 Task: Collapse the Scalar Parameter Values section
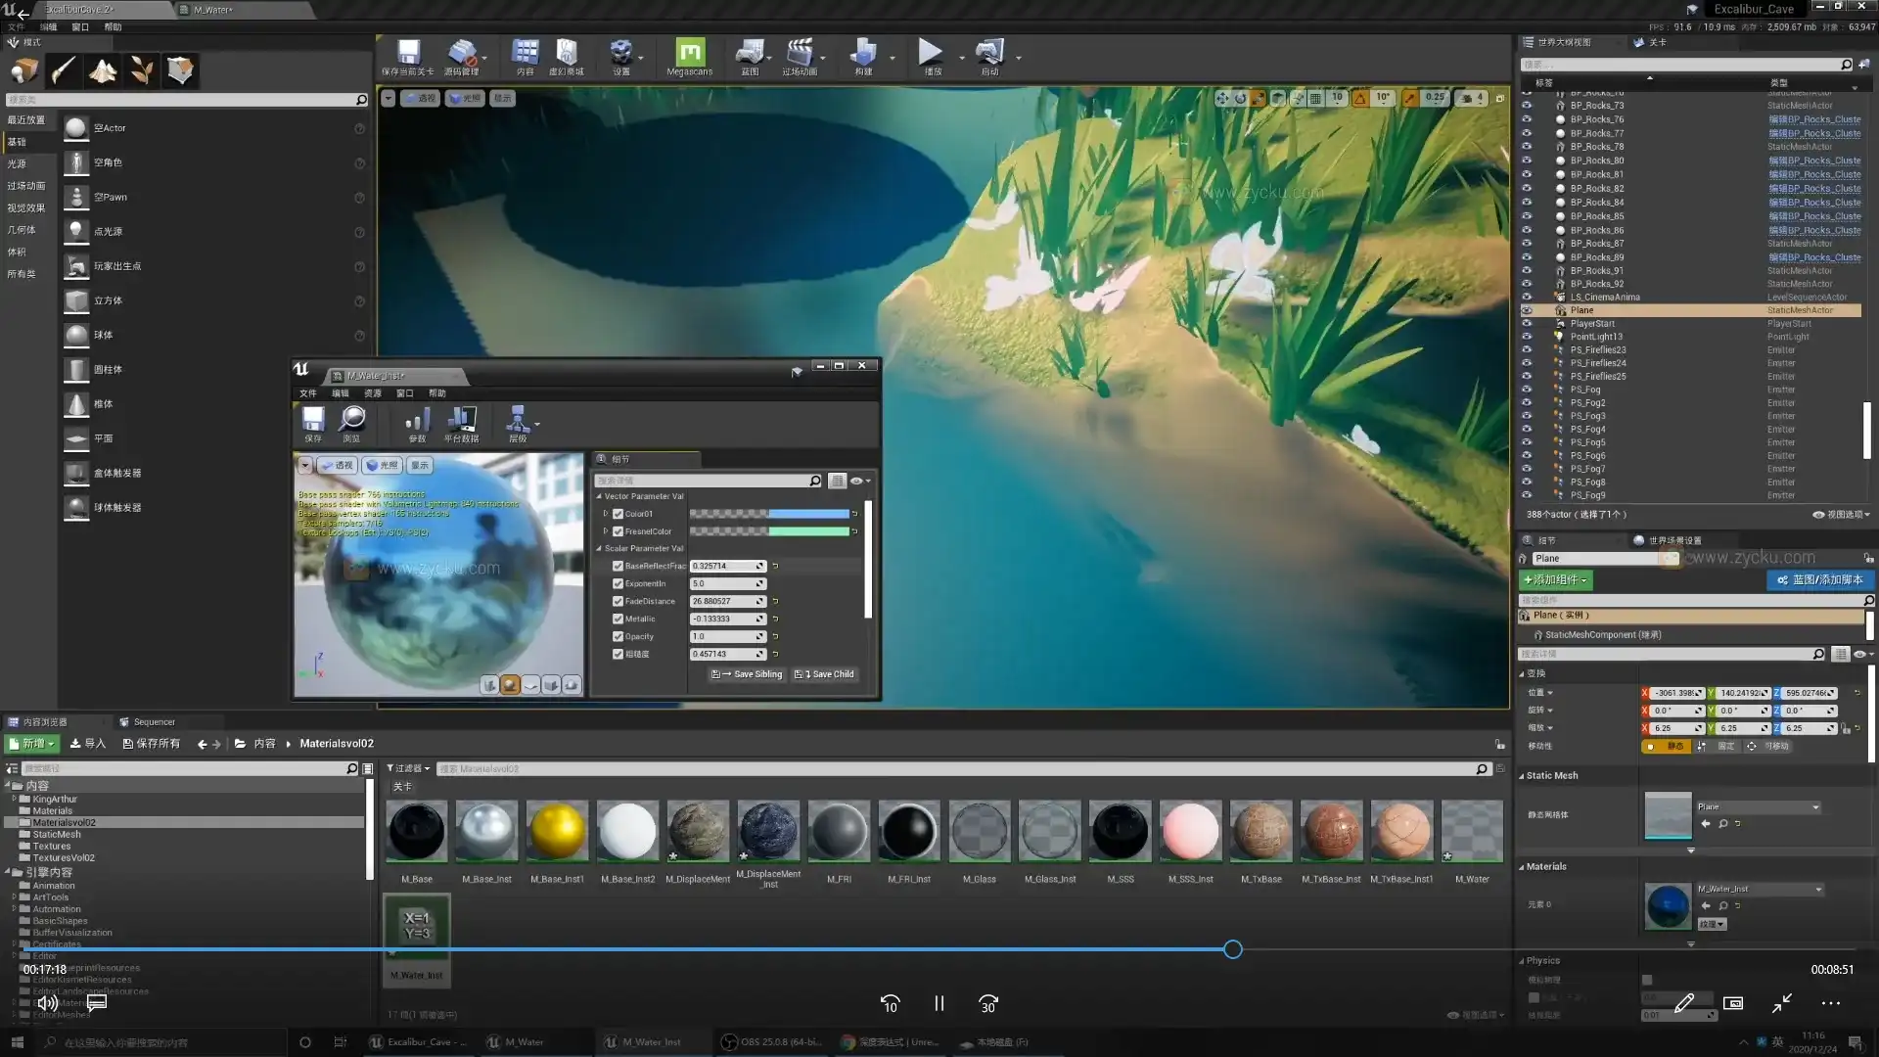point(601,548)
